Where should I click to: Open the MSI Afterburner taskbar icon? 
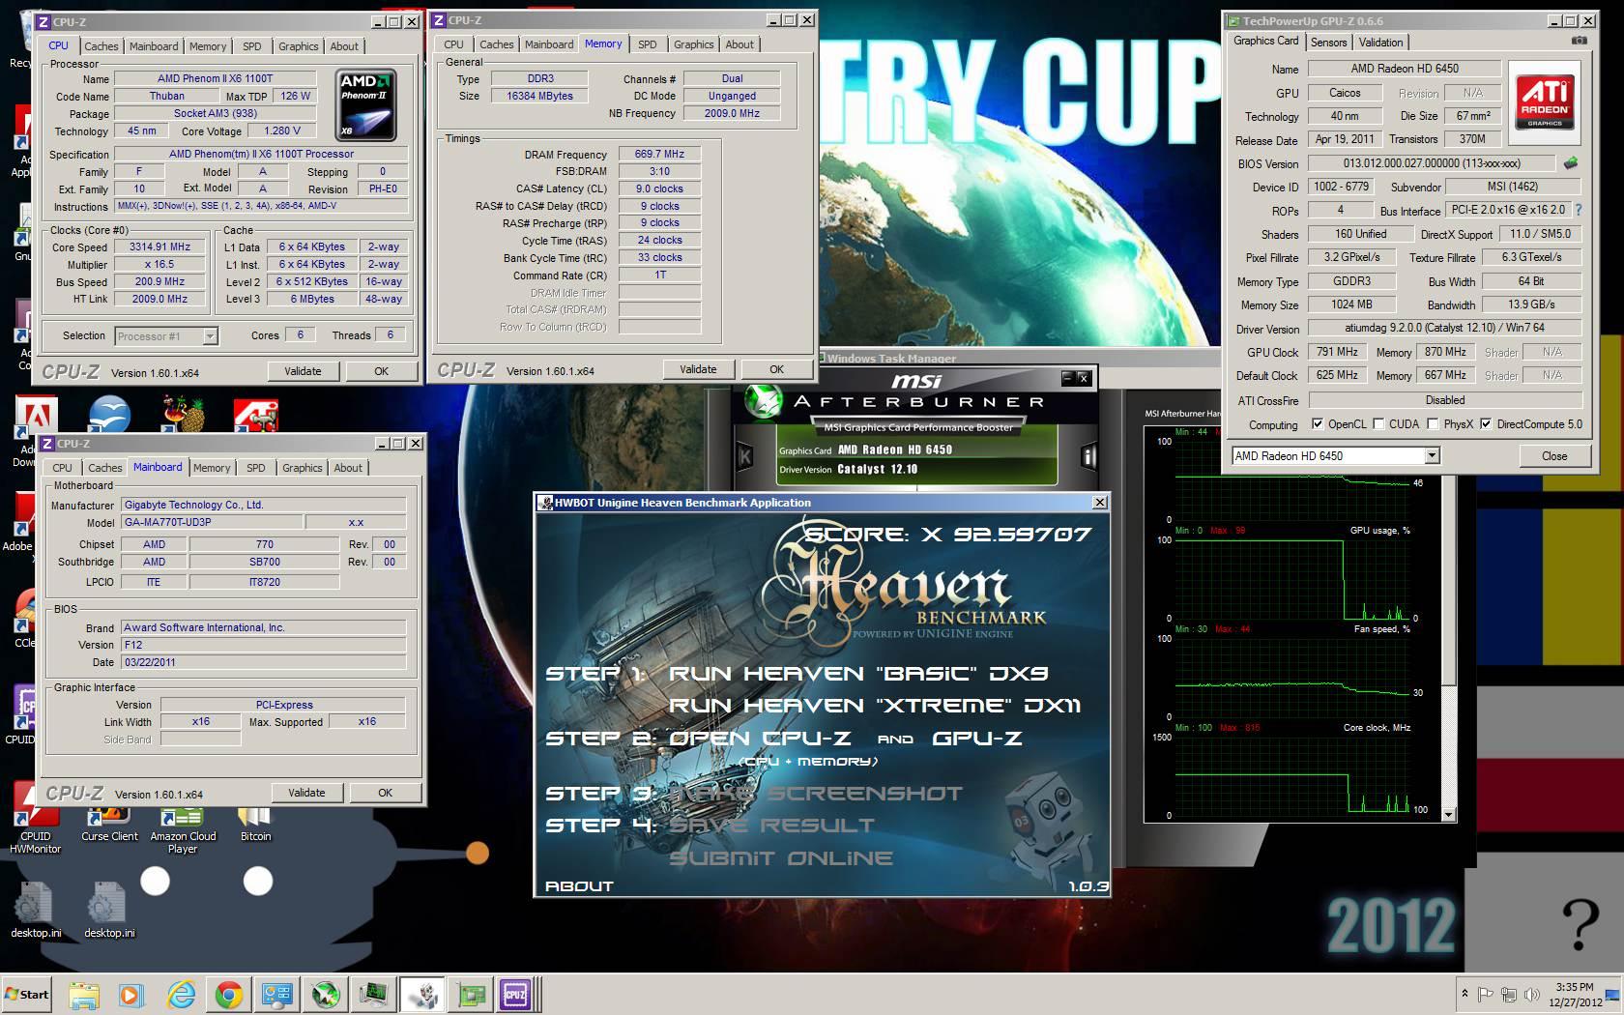pos(326,994)
